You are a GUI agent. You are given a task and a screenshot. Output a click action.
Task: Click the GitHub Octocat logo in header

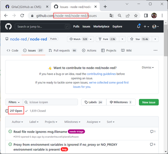[8, 26]
